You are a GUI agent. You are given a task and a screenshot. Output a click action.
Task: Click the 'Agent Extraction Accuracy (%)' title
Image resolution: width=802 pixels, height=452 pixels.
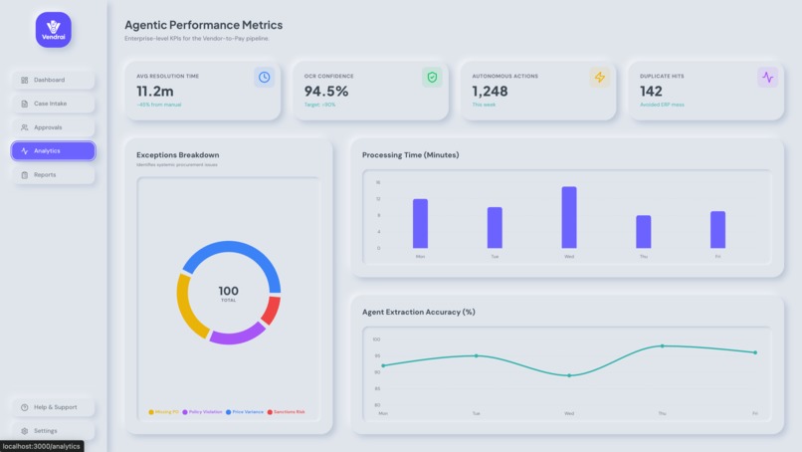tap(418, 313)
